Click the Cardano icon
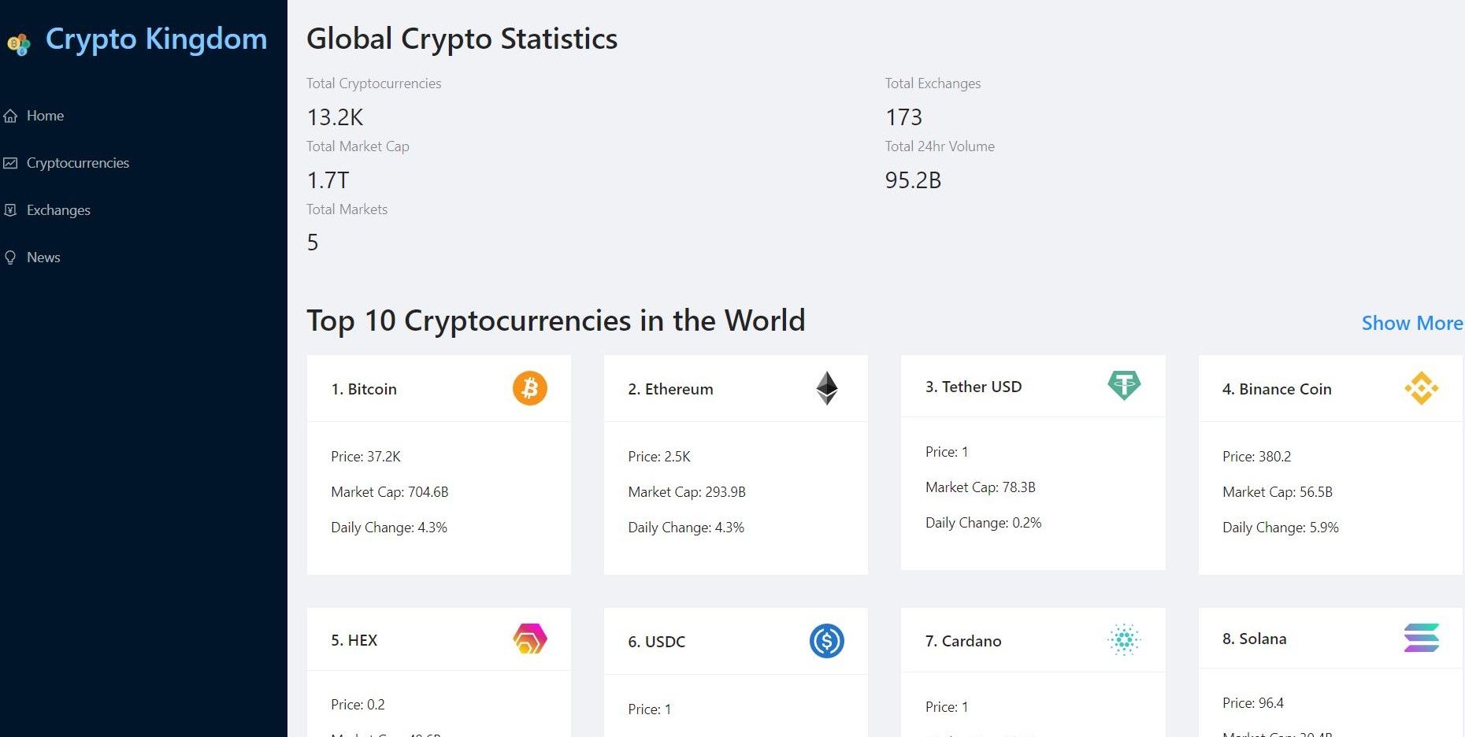 [1124, 640]
